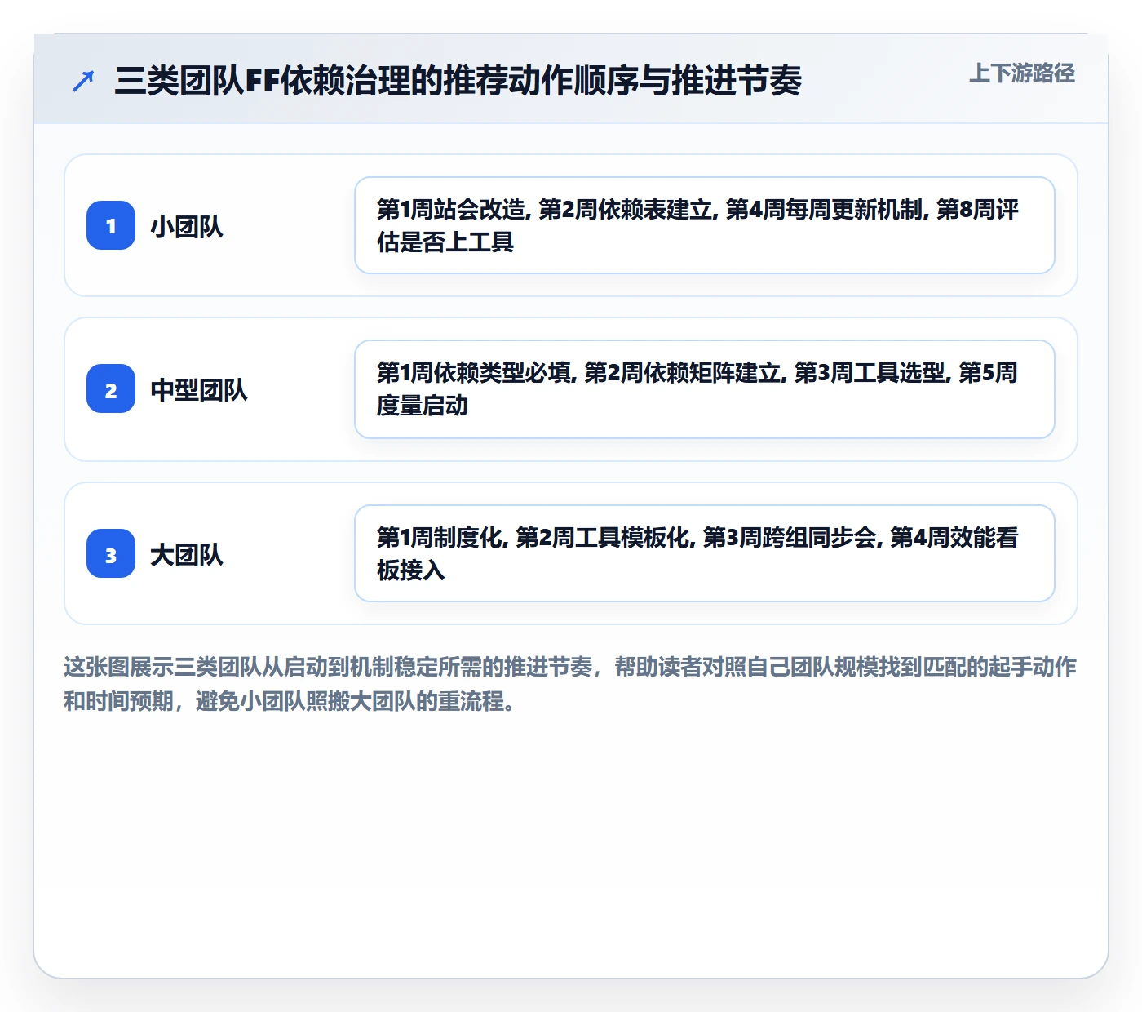Select the number 2 badge for 中型团队
This screenshot has width=1142, height=1012.
point(111,388)
